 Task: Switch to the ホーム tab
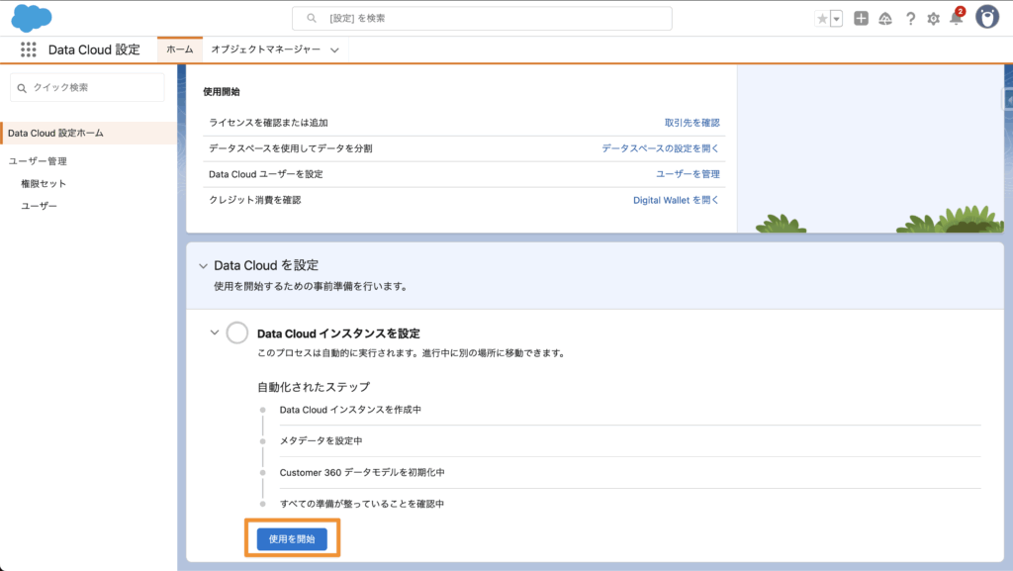point(180,49)
